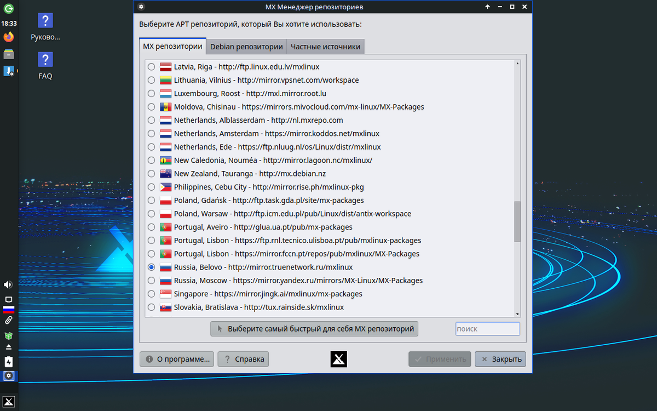Select Netherlands, Alblasserdam mirror radio button
This screenshot has height=411, width=657.
(x=152, y=120)
